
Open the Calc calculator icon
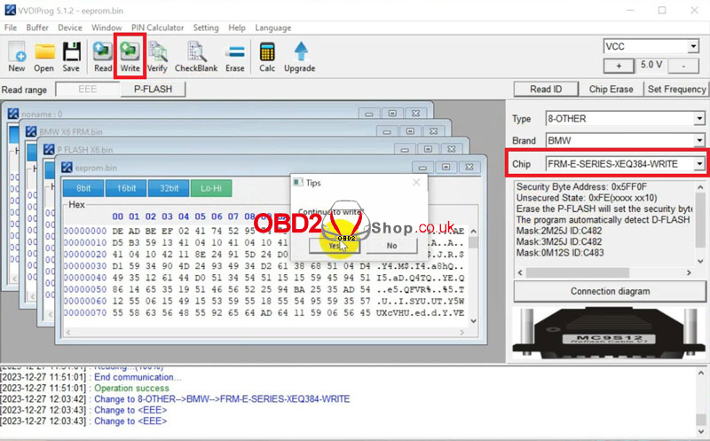click(267, 57)
